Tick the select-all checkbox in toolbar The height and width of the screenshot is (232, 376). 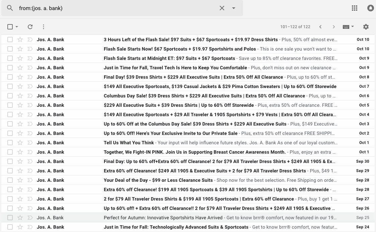[10, 26]
